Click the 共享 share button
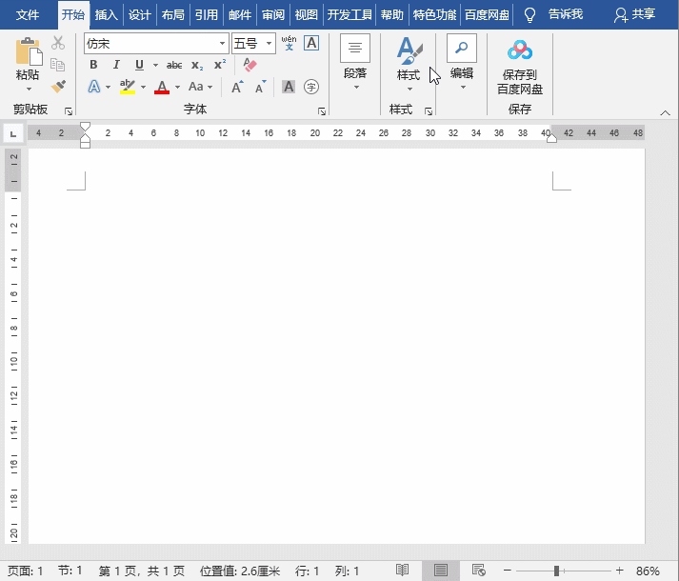 pyautogui.click(x=634, y=14)
